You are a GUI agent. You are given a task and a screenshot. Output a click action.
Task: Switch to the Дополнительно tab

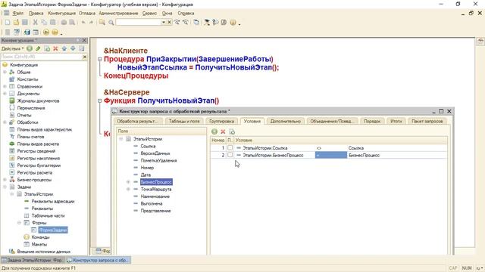click(285, 121)
